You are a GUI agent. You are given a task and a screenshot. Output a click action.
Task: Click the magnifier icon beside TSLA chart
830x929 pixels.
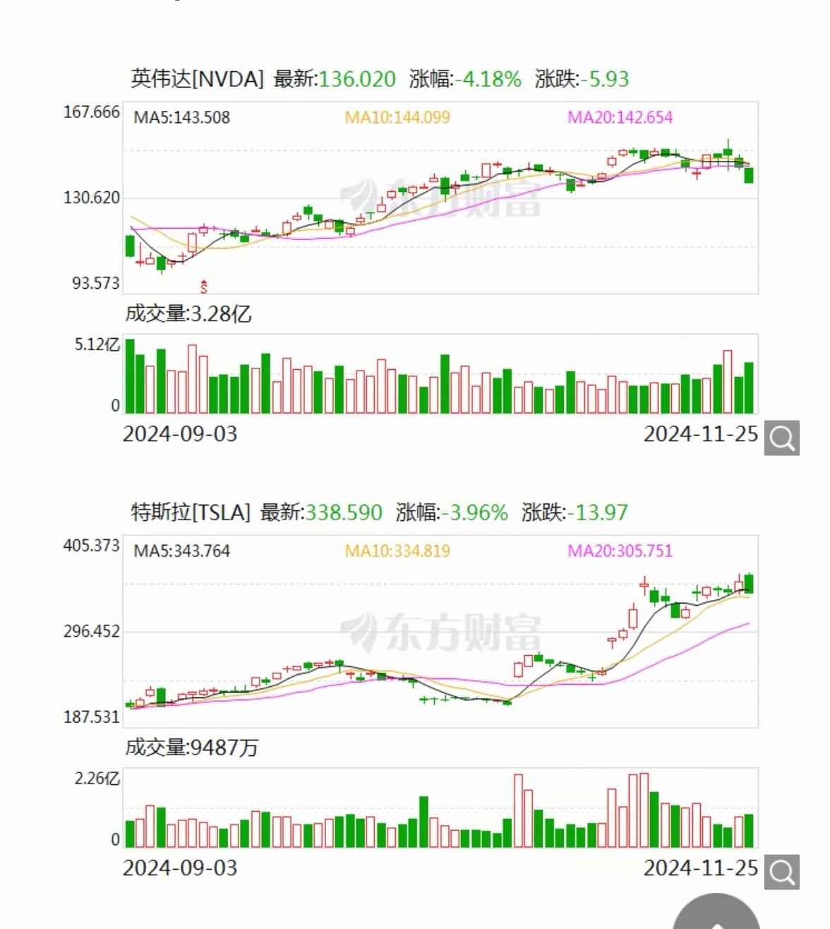click(x=782, y=872)
